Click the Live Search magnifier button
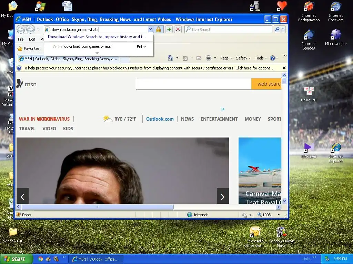The image size is (353, 264). [x=278, y=29]
